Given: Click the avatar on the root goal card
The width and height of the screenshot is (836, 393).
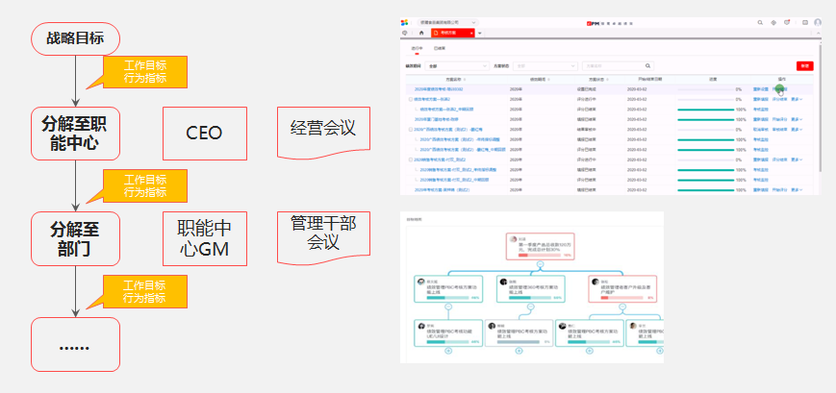Looking at the screenshot, I should point(513,239).
